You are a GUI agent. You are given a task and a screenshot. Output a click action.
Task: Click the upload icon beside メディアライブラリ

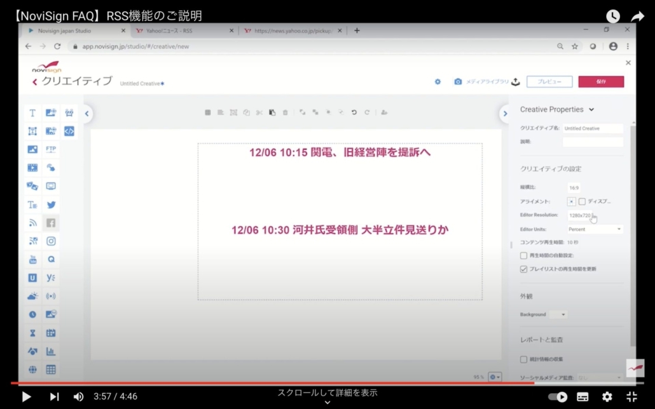pyautogui.click(x=516, y=82)
